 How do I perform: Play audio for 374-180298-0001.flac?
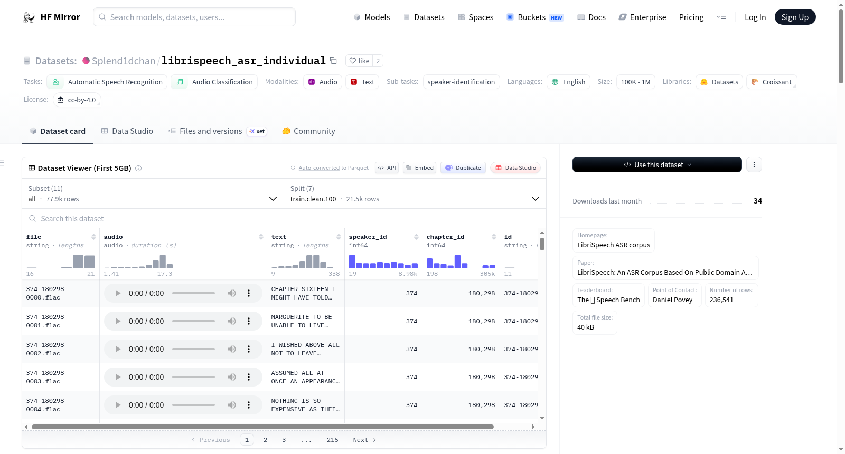(118, 321)
